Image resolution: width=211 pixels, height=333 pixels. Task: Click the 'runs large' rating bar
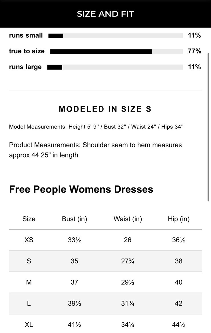point(115,67)
